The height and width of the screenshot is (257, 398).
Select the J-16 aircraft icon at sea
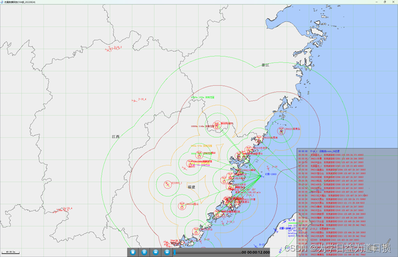point(268,168)
